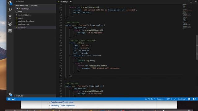
Task: Open the Source Control icon
Action: (x=10, y=17)
